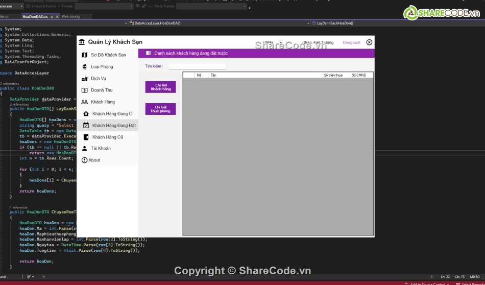Click the Tìm kiếm search input field

(197, 66)
